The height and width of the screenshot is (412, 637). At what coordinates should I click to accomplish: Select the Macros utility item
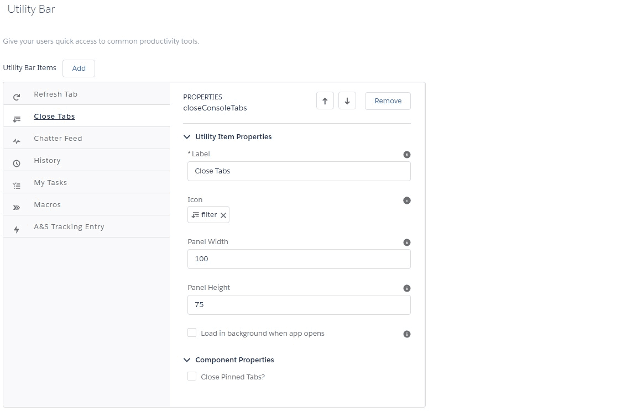click(x=86, y=204)
